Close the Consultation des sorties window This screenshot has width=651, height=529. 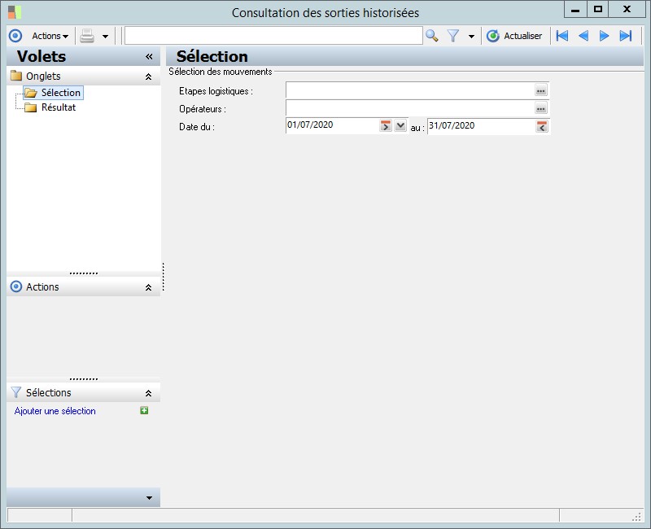627,9
